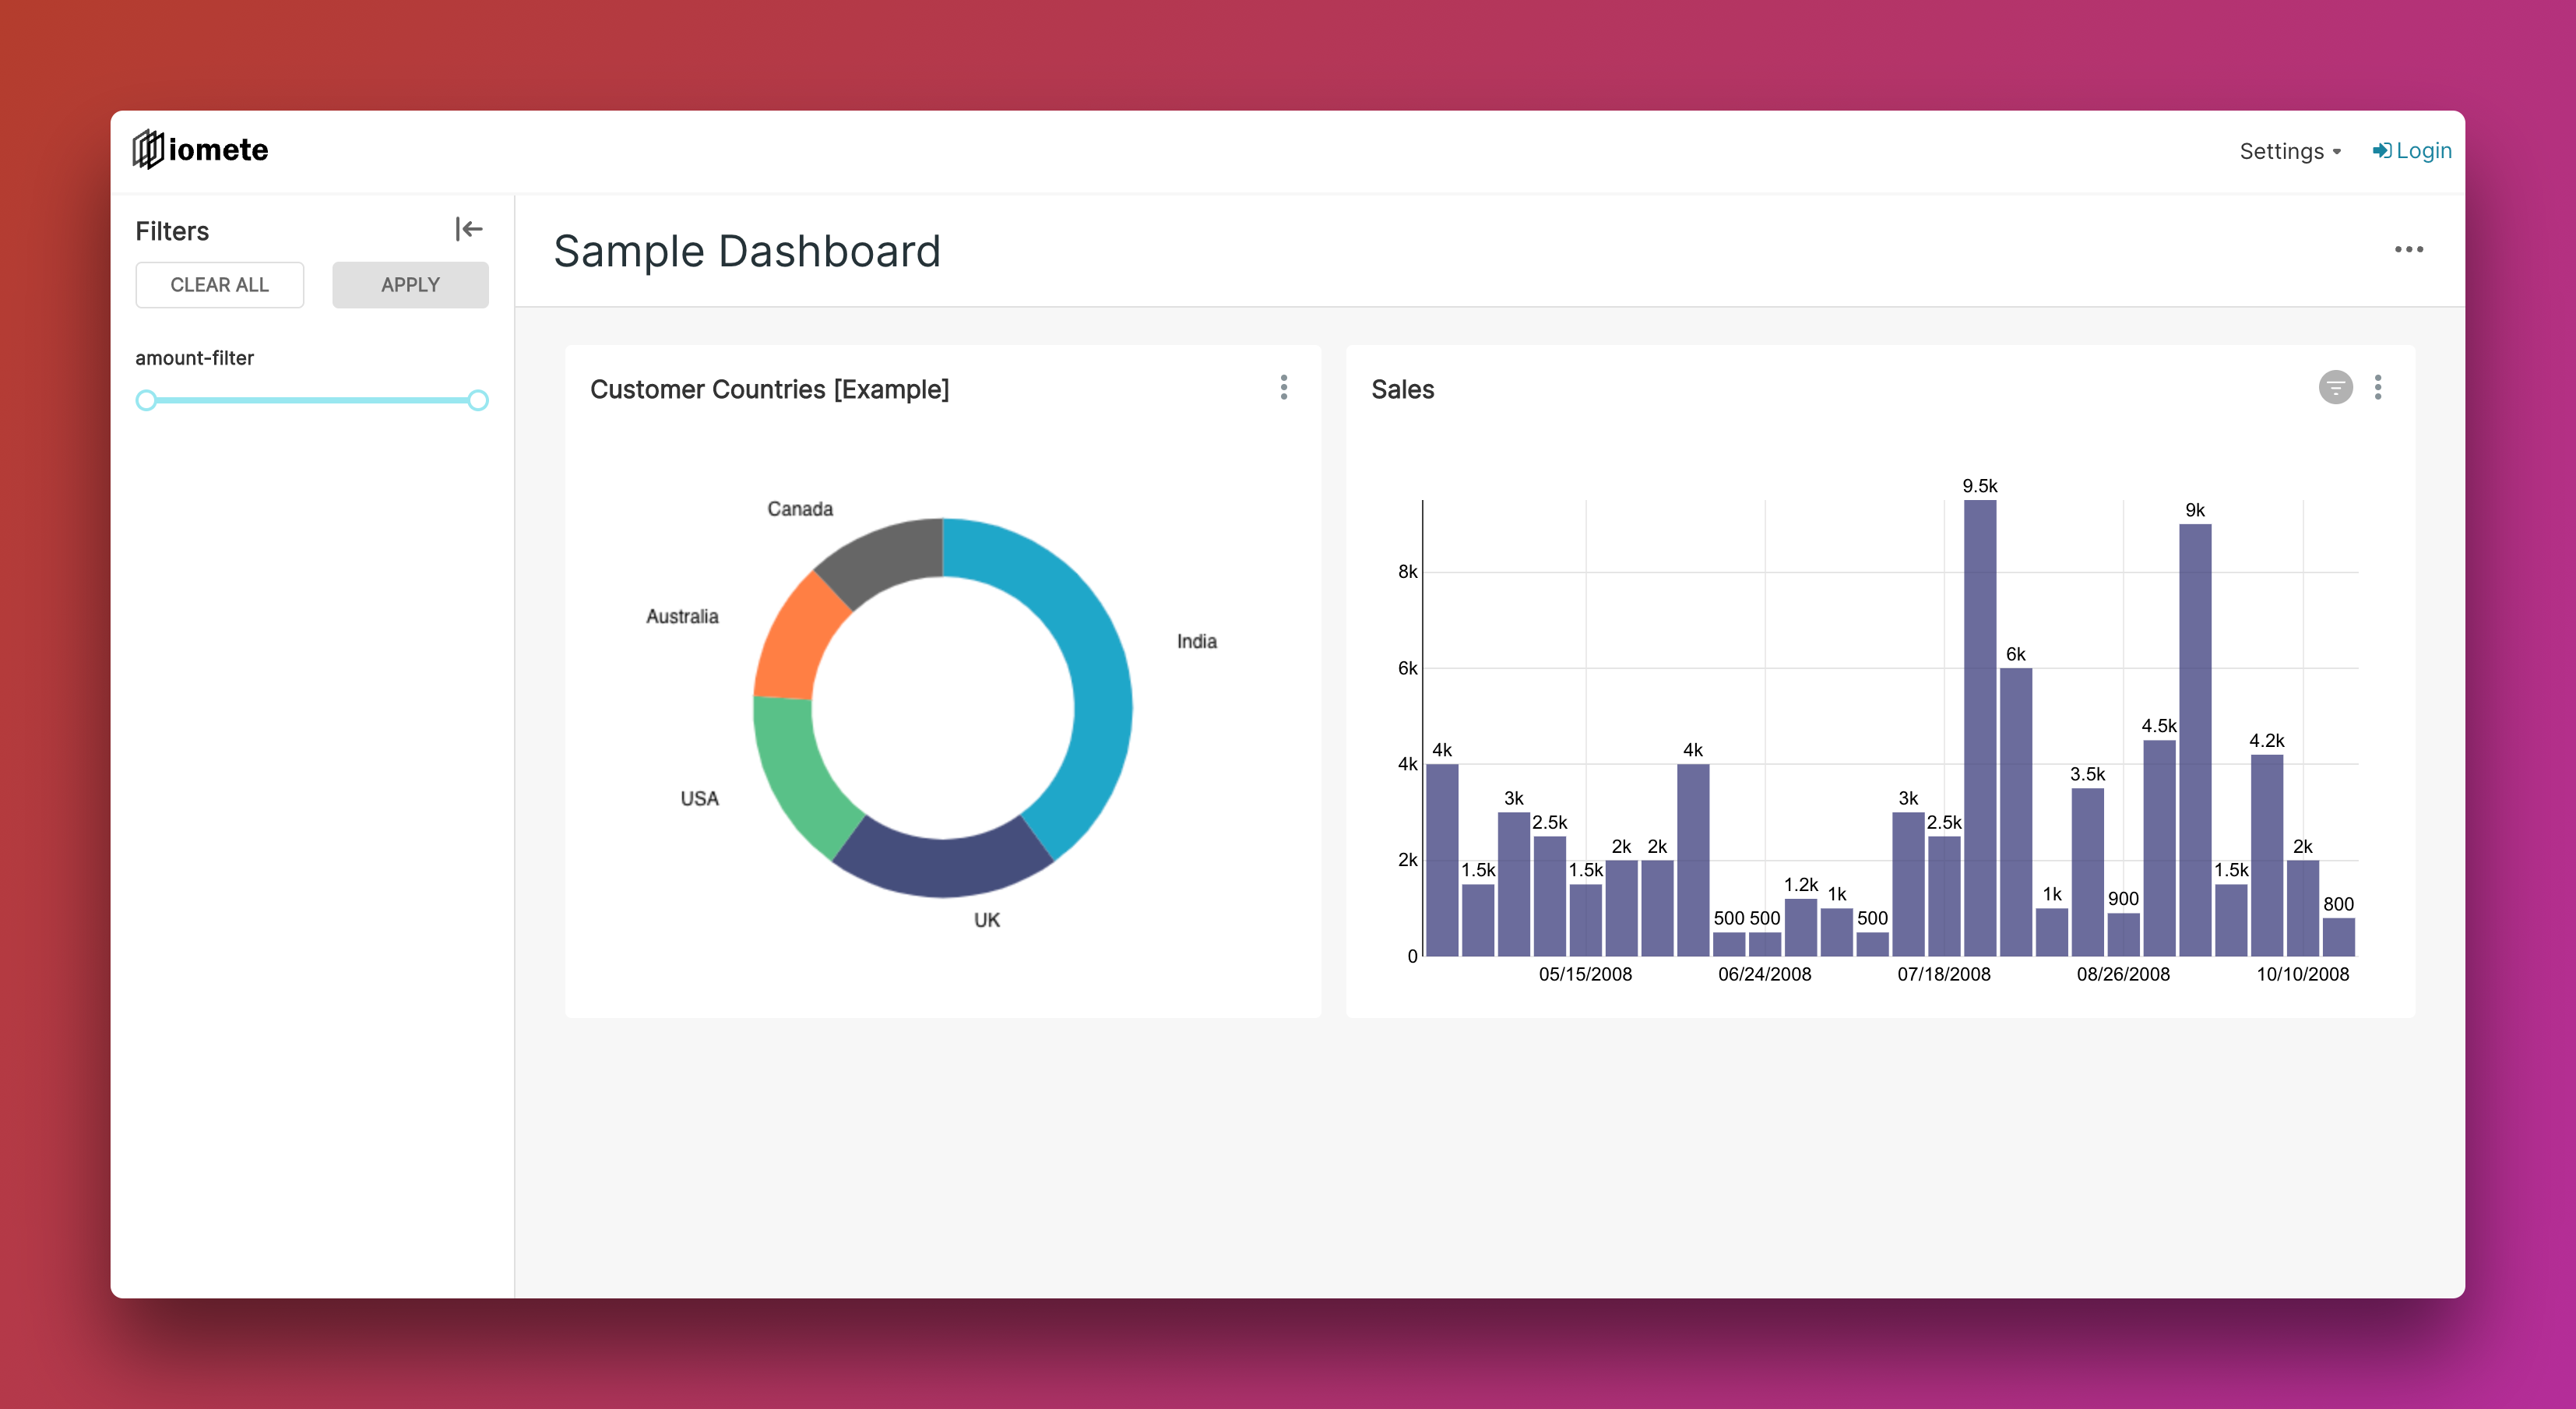Click amount-filter slider left handle
The width and height of the screenshot is (2576, 1409).
point(146,400)
